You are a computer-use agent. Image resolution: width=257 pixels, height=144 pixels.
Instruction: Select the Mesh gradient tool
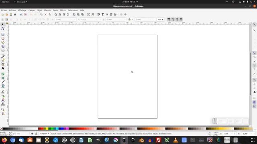tap(3, 78)
